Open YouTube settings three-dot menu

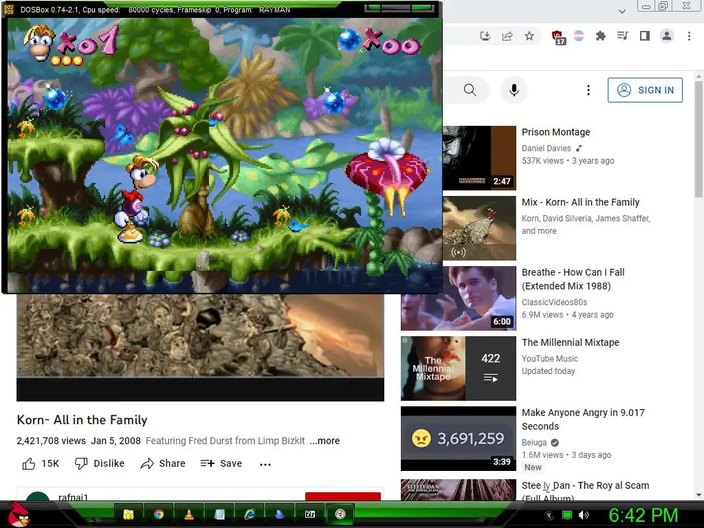(x=588, y=90)
